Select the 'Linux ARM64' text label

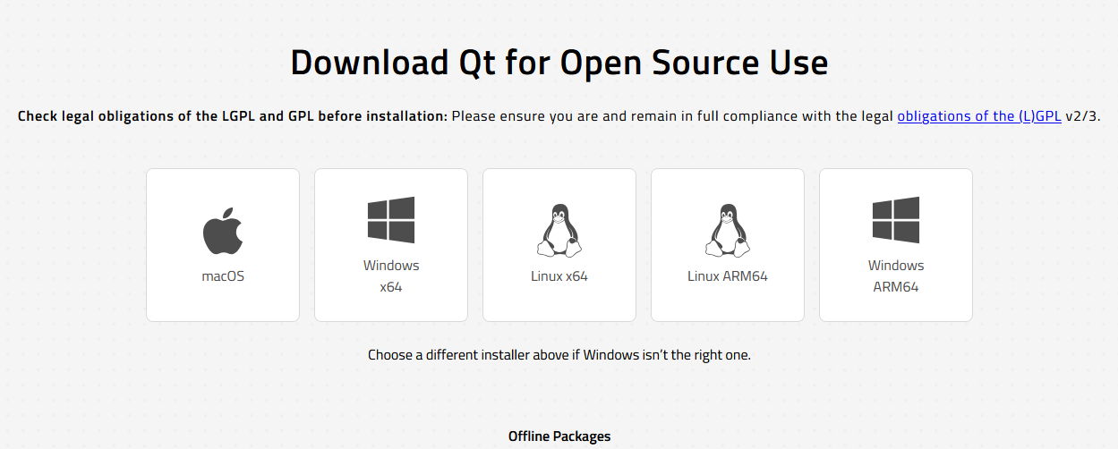tap(728, 276)
